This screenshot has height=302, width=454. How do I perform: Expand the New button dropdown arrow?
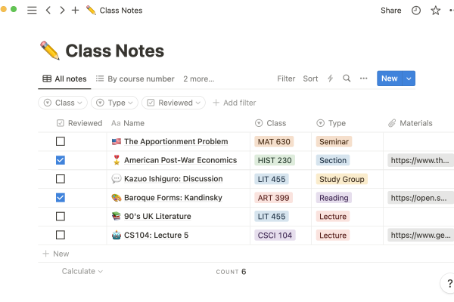point(409,79)
